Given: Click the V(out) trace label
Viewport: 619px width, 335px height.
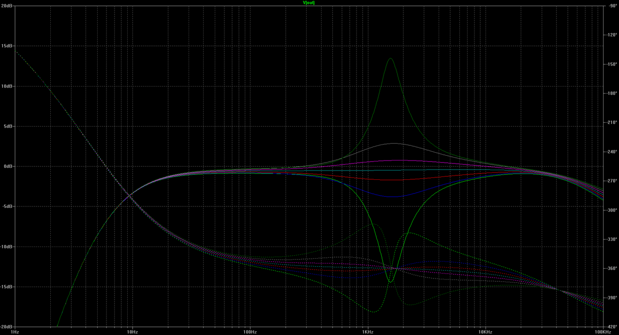Looking at the screenshot, I should pyautogui.click(x=309, y=2).
